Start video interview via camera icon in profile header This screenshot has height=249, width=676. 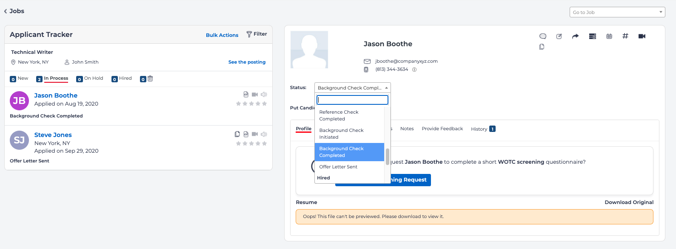(642, 36)
